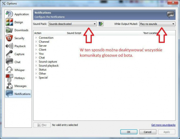Click the Security shield icon
This screenshot has width=180, height=139.
point(9,38)
